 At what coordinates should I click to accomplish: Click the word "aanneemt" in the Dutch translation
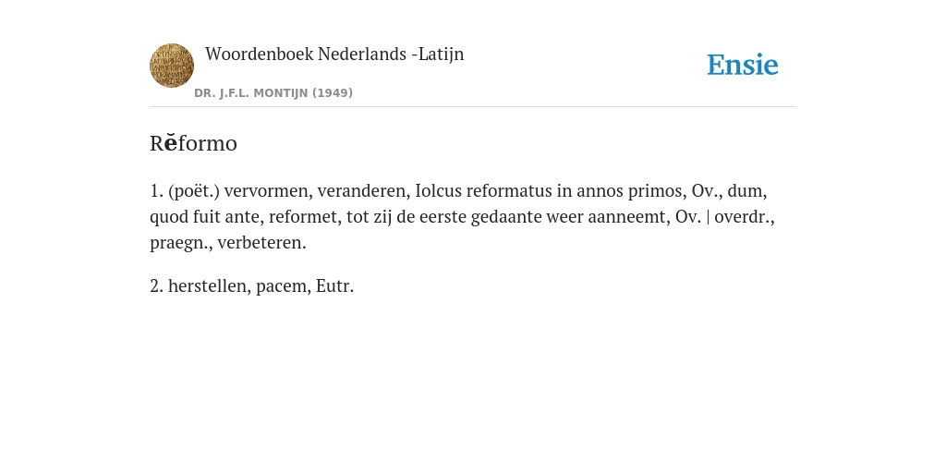[x=629, y=216]
